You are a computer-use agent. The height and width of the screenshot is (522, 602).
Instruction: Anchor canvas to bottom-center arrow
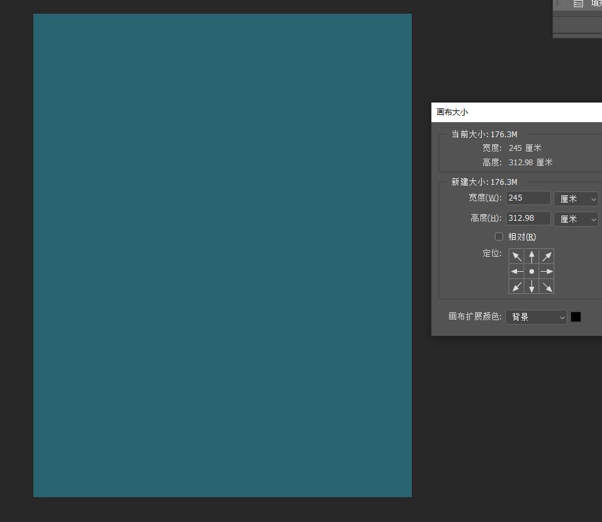pyautogui.click(x=531, y=286)
